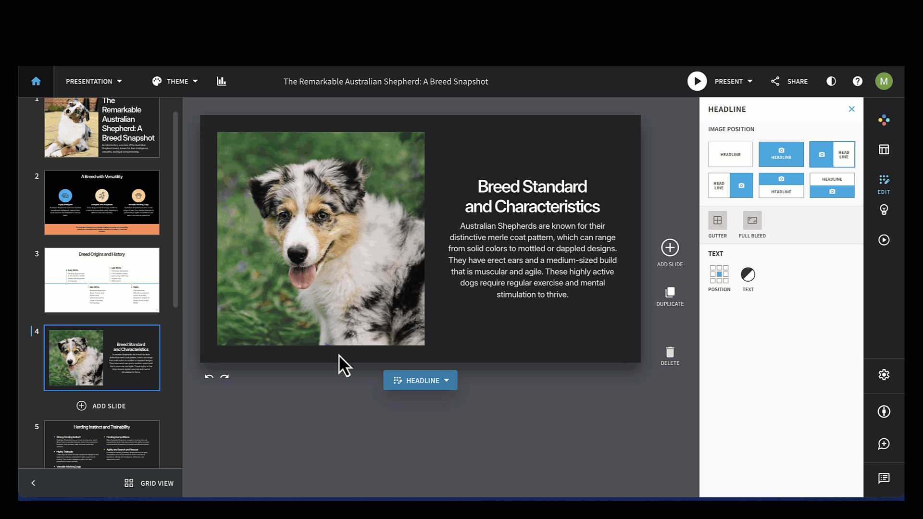Click the Breed Standard and Characteristics heading
The image size is (923, 519).
532,196
